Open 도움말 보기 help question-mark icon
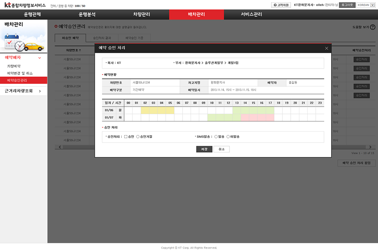This screenshot has width=378, height=252. [x=373, y=27]
